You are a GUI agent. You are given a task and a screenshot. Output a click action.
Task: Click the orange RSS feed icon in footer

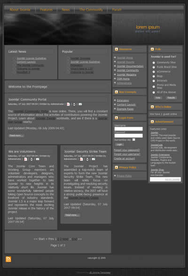[x=8, y=259]
